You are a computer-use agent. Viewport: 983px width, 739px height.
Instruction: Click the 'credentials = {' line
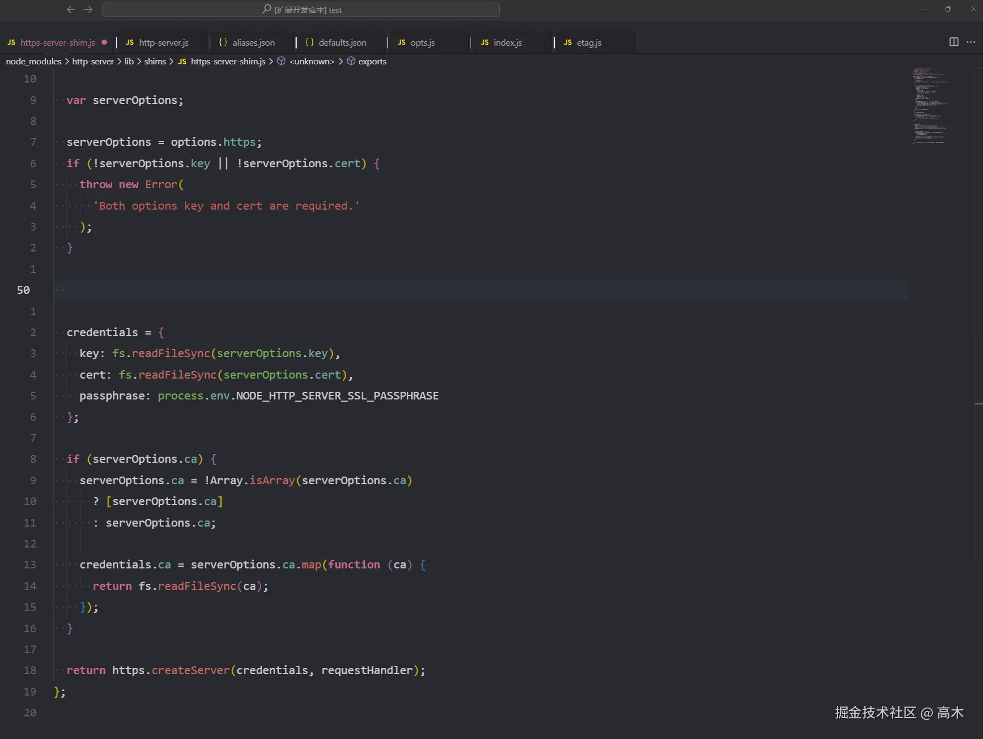click(115, 332)
